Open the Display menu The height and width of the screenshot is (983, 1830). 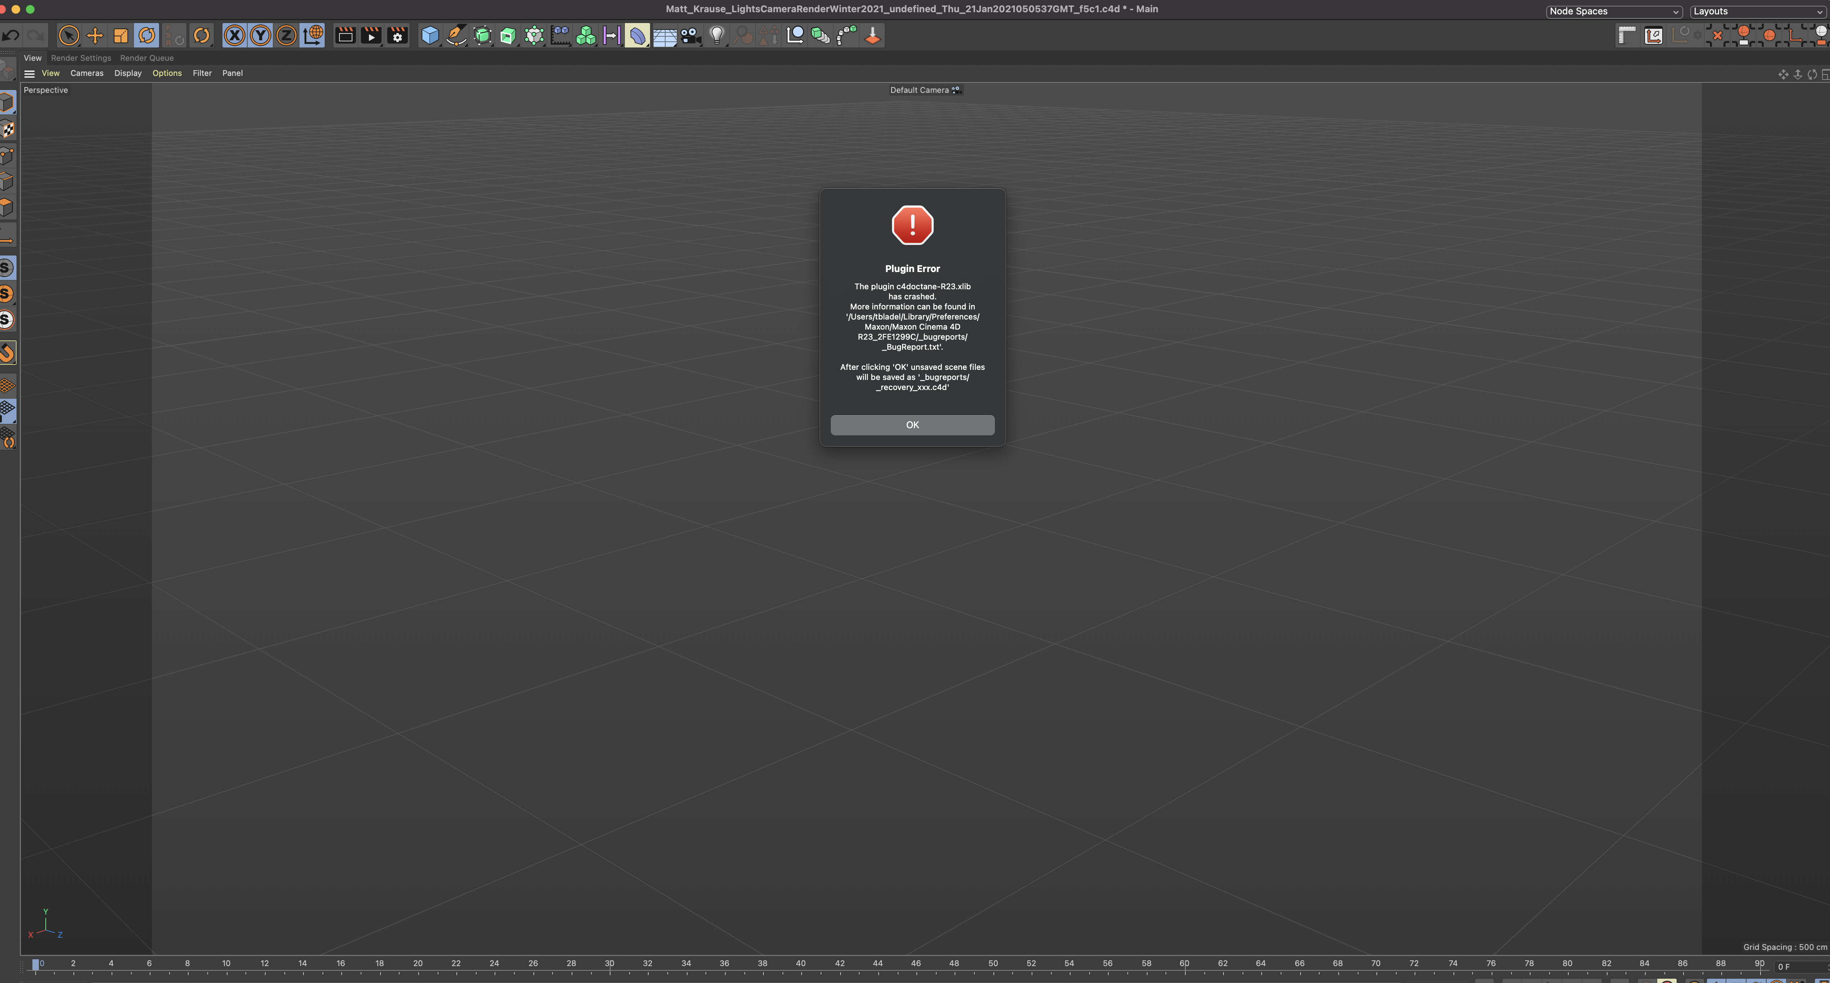click(128, 73)
